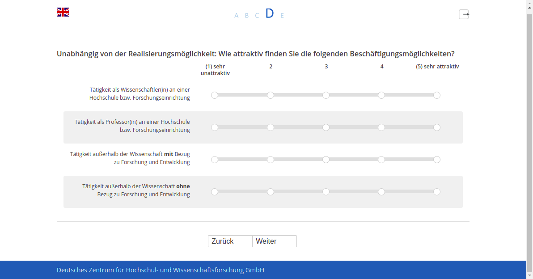The height and width of the screenshot is (279, 533).
Task: Rate Professor(in) activity as 4
Action: tap(381, 127)
